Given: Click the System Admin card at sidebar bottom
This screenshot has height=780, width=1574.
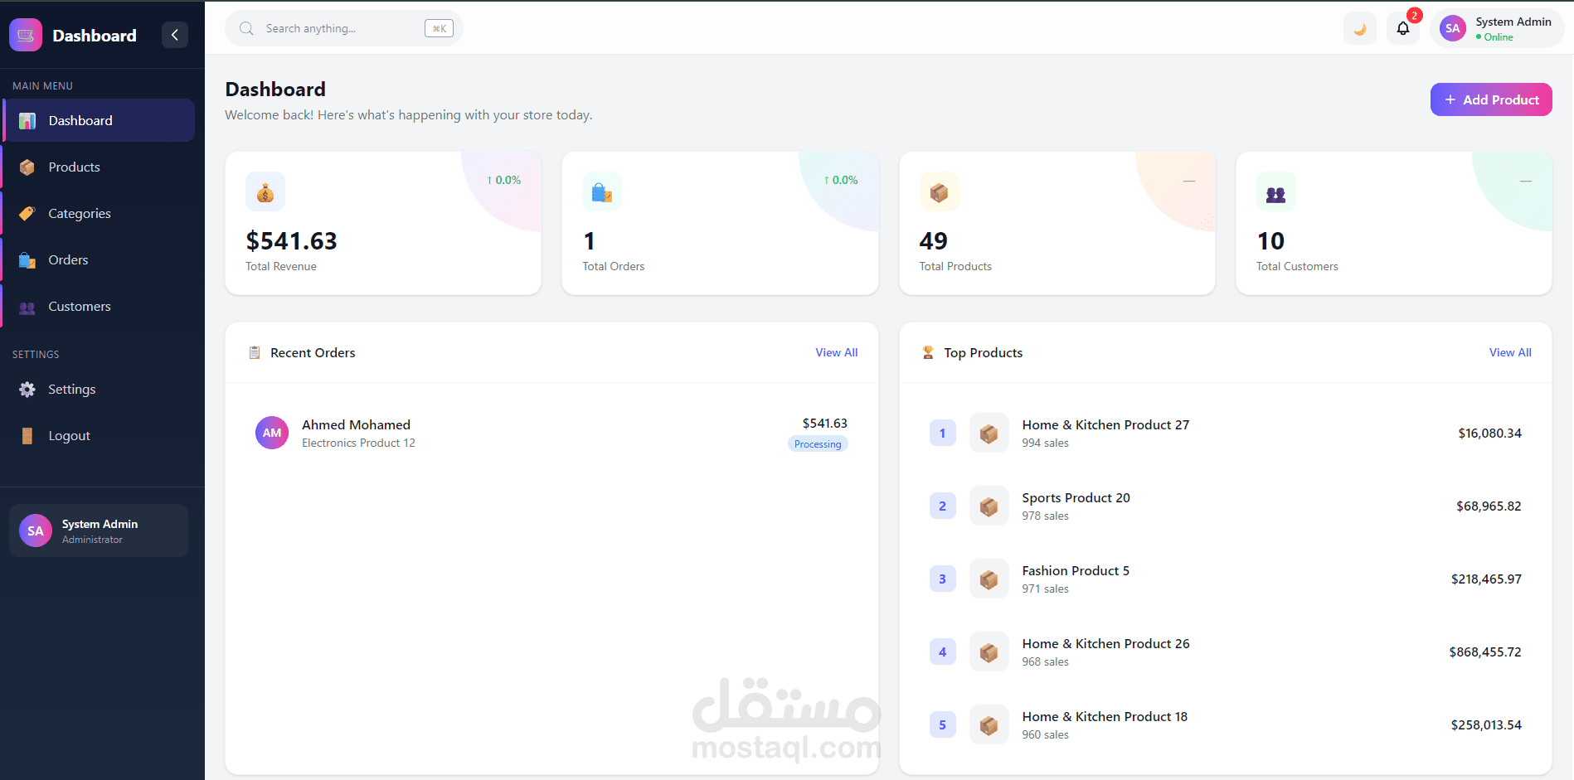Looking at the screenshot, I should click(x=99, y=530).
